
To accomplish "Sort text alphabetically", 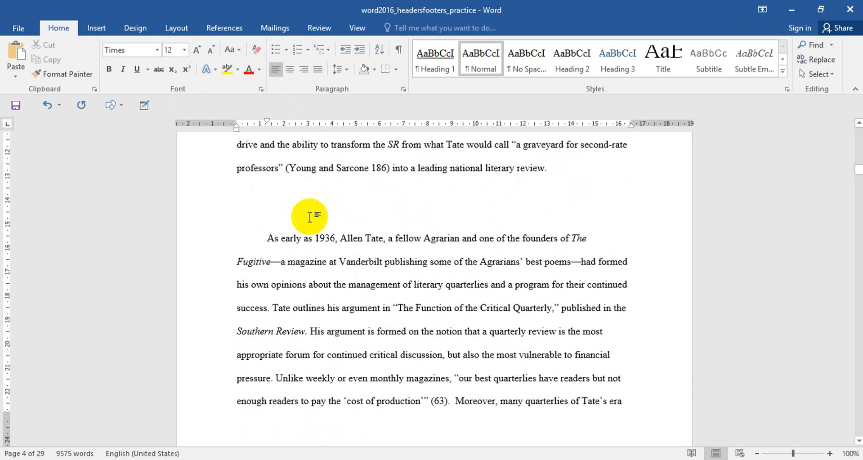I will [379, 50].
